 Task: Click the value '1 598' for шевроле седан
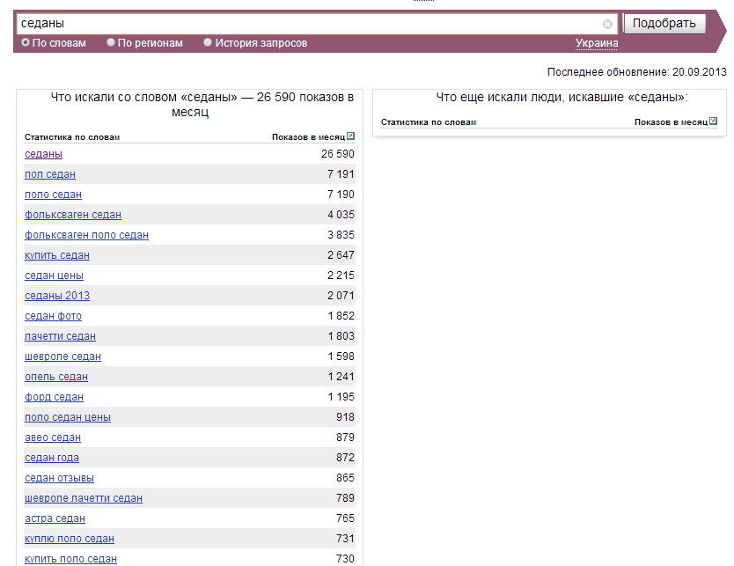(x=341, y=357)
